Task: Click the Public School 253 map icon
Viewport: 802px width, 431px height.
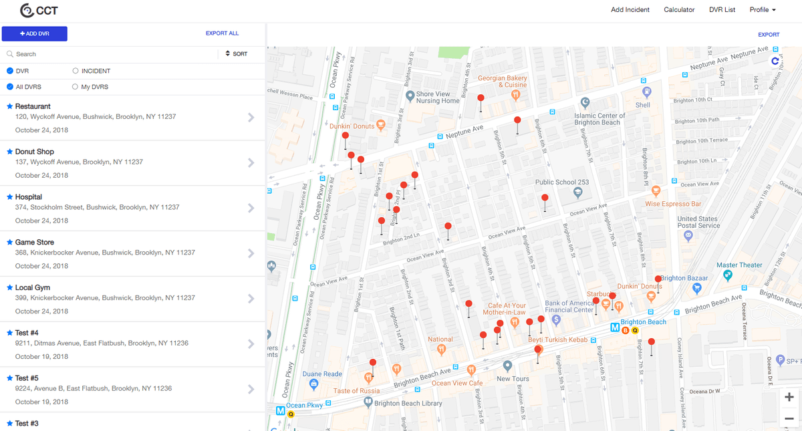Action: [579, 193]
